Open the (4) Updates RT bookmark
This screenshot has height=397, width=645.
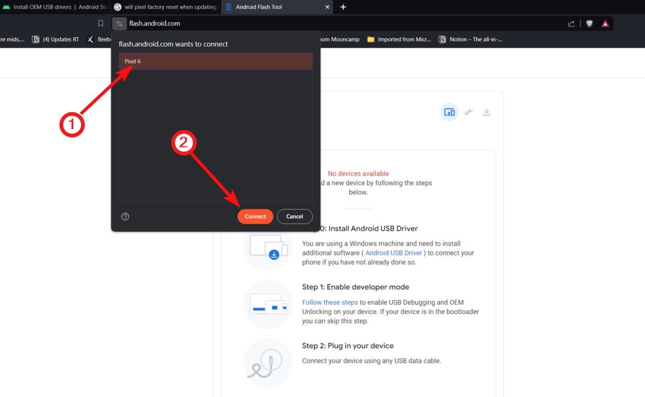pyautogui.click(x=56, y=39)
